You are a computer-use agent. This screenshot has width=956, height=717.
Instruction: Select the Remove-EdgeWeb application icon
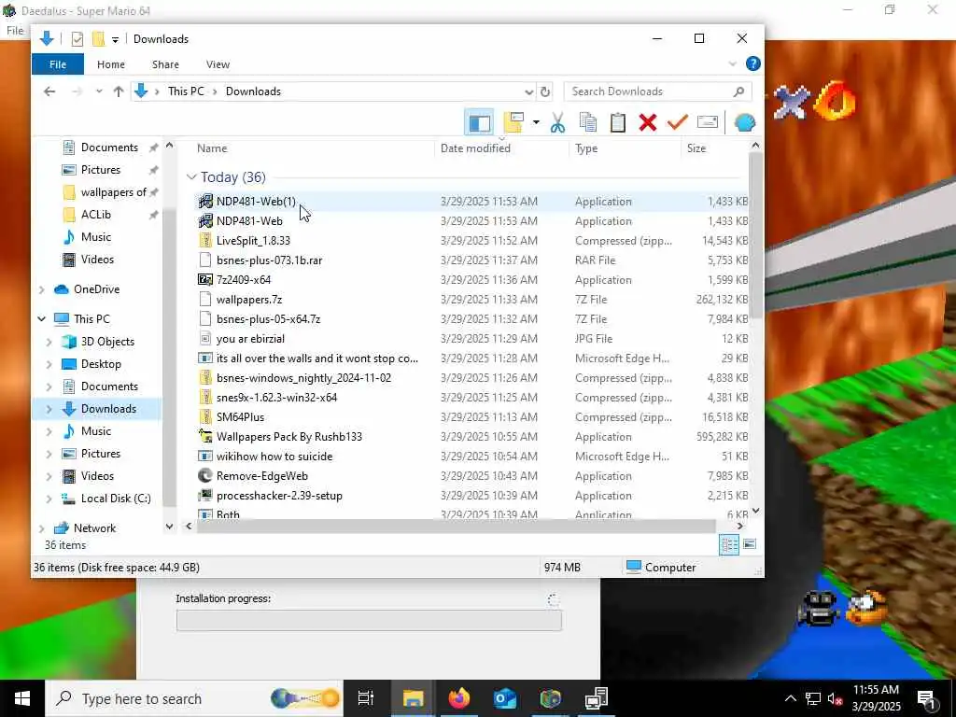(x=205, y=475)
